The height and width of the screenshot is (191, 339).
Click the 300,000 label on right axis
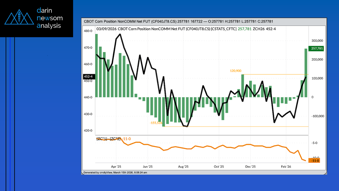click(316, 41)
